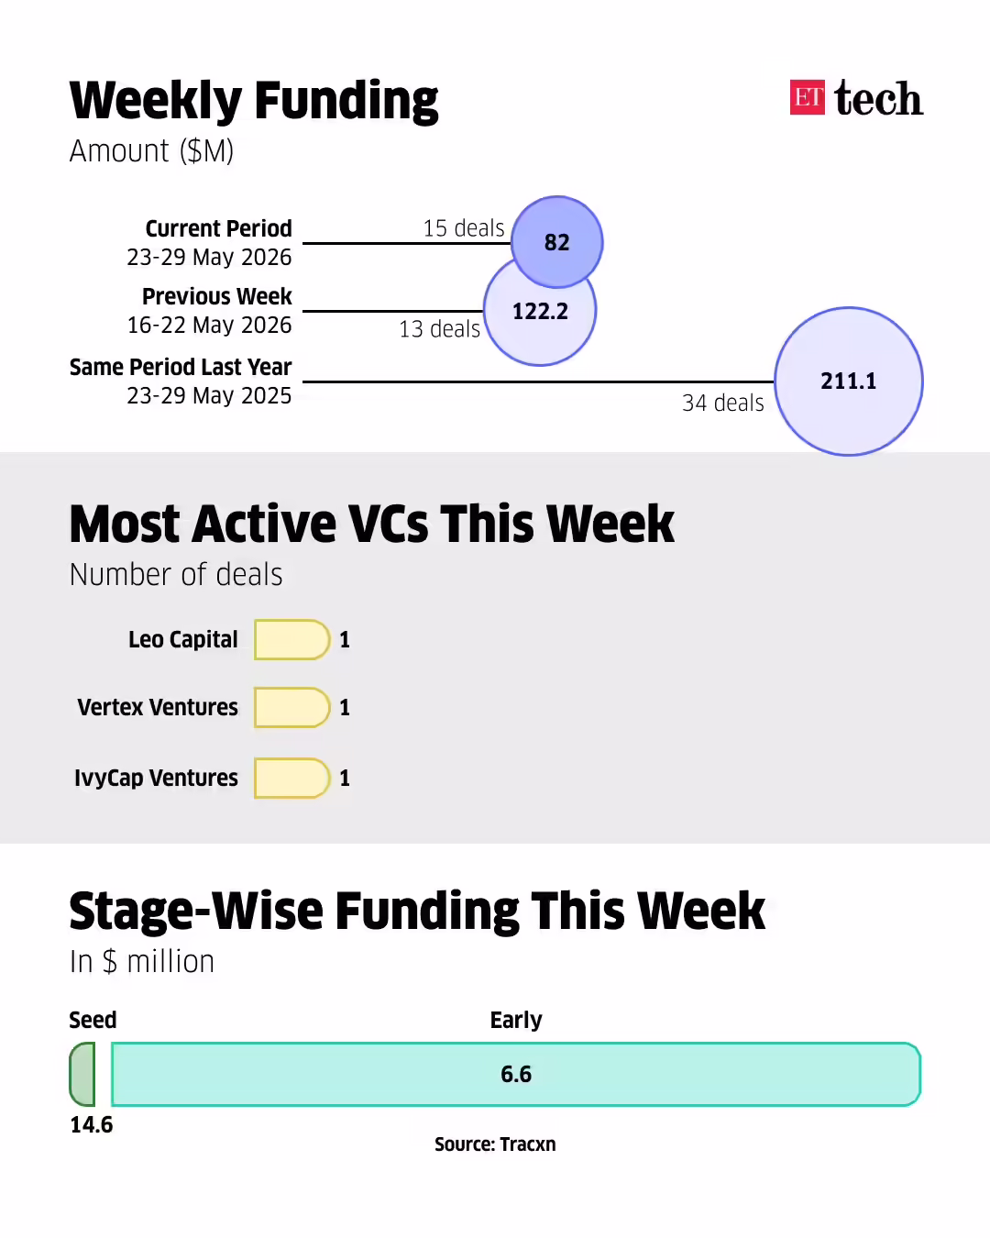Click the Leo Capital yellow bar

[292, 640]
